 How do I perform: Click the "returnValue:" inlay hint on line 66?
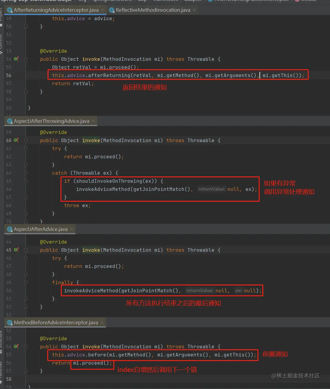[x=211, y=189]
